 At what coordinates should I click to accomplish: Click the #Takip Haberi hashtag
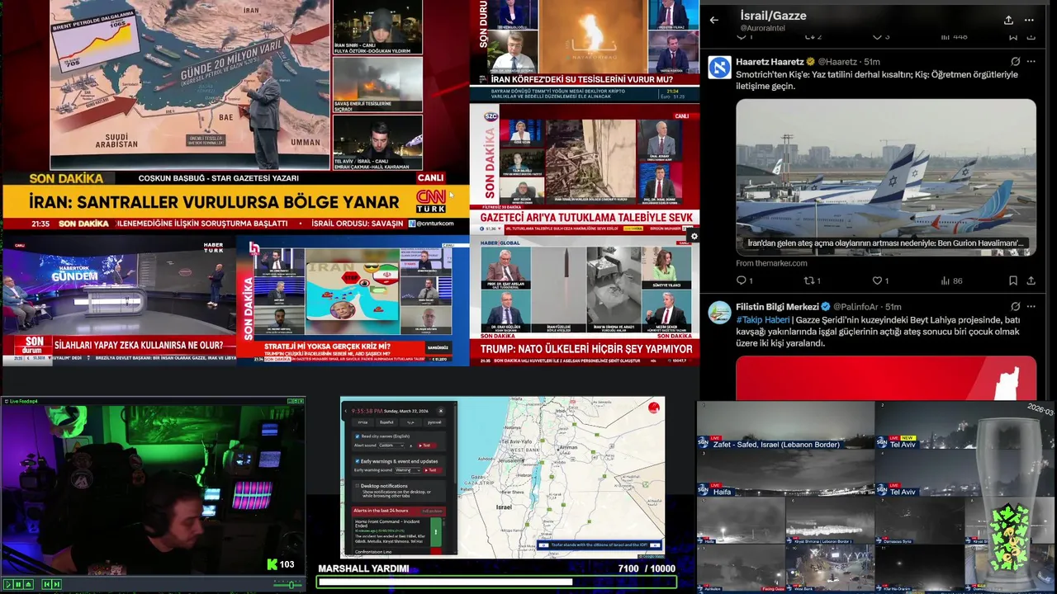[x=763, y=320]
